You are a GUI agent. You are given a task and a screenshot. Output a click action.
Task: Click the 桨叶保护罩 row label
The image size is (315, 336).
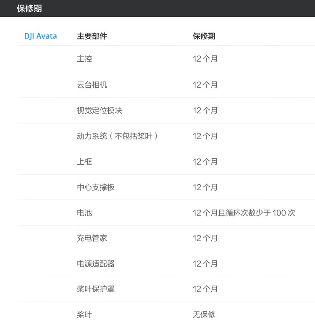pos(96,289)
